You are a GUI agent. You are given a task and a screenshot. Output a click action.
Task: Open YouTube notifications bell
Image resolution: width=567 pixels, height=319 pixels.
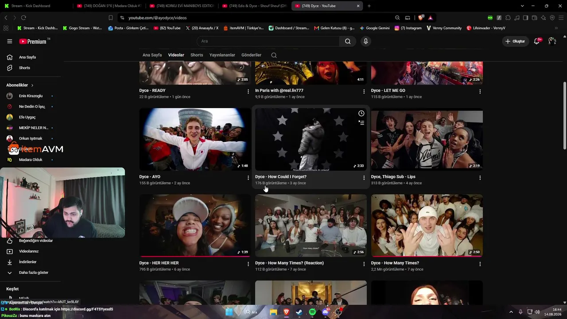(537, 41)
